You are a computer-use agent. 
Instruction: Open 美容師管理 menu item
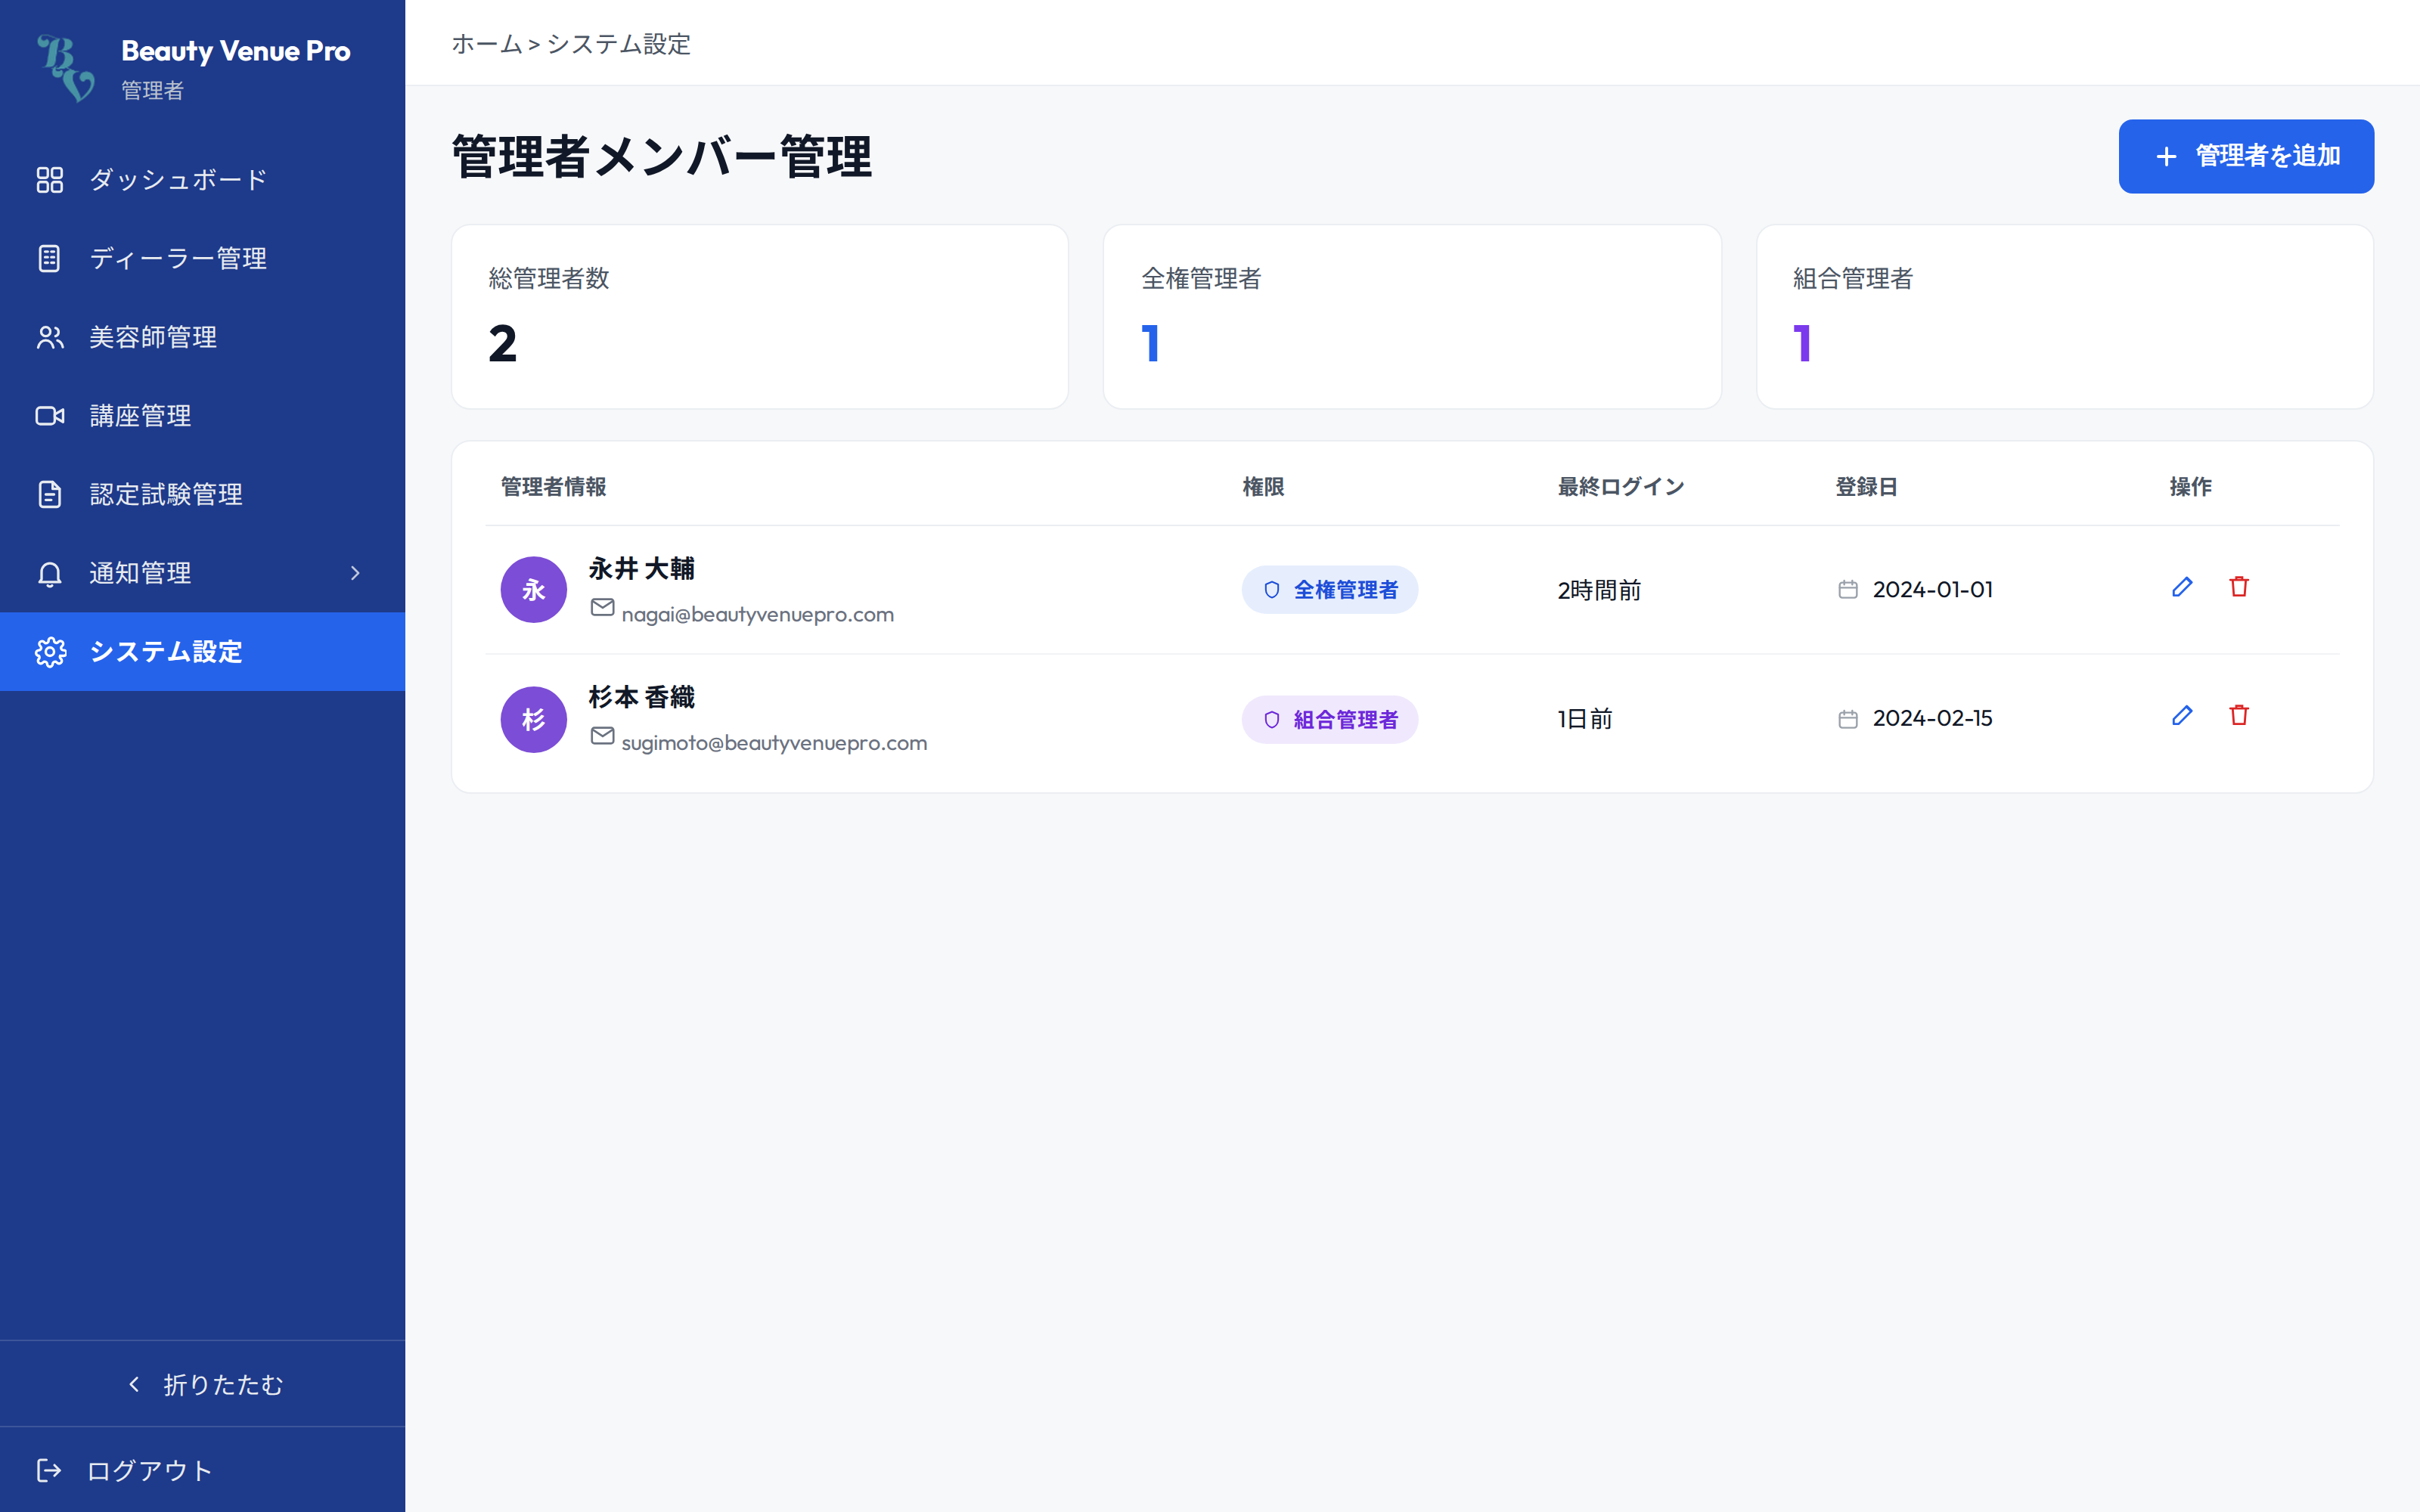coord(203,337)
